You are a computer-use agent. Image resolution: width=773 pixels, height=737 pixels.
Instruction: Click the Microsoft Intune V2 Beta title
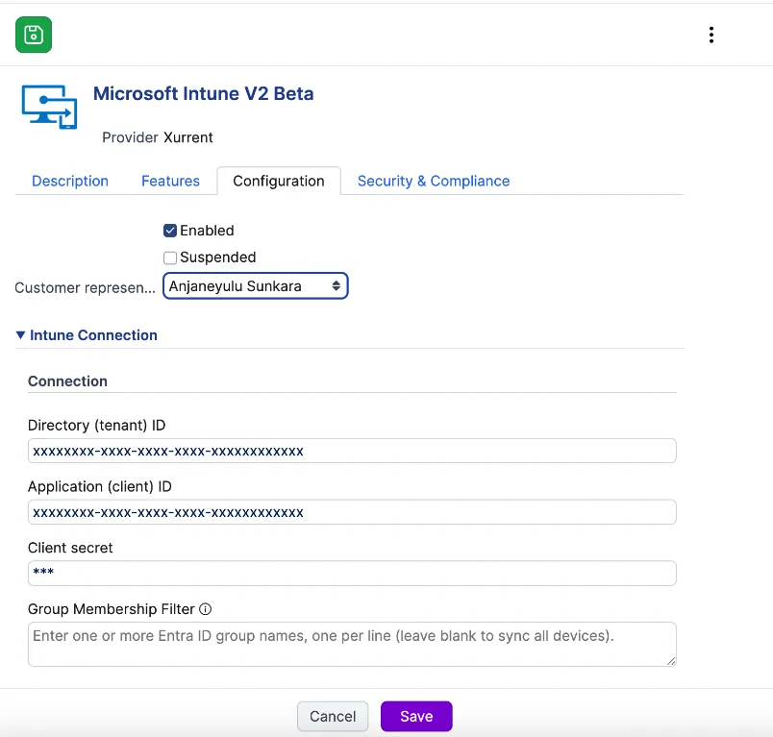204,93
